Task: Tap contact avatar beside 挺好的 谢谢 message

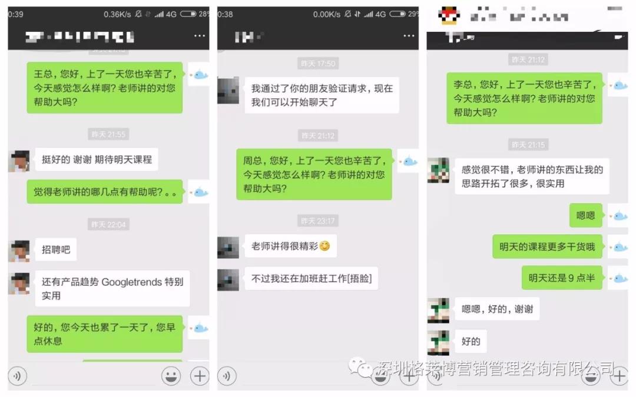Action: [19, 161]
